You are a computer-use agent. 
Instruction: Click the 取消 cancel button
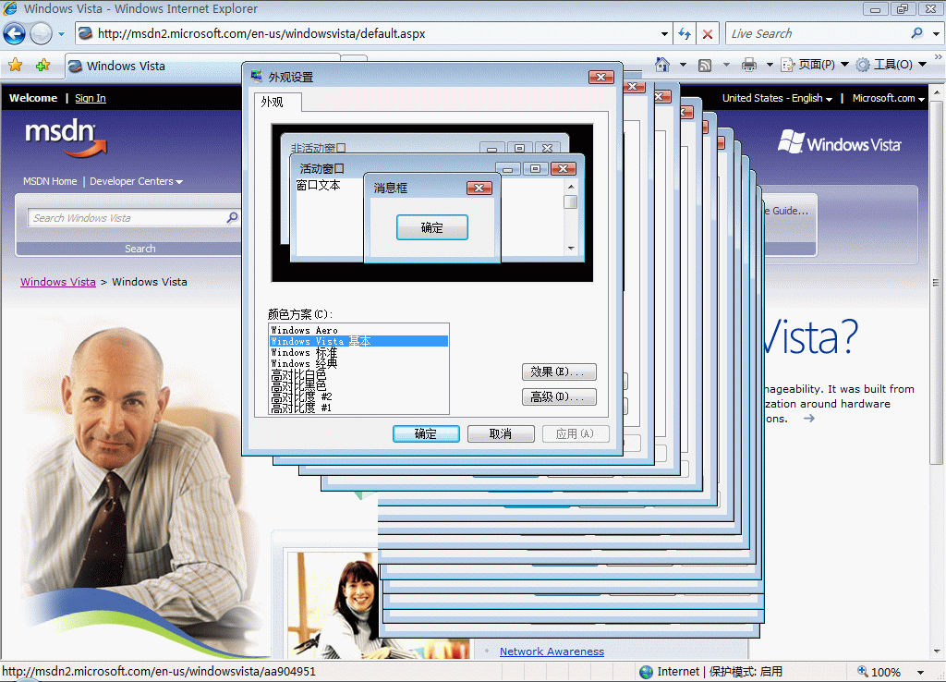pos(501,434)
